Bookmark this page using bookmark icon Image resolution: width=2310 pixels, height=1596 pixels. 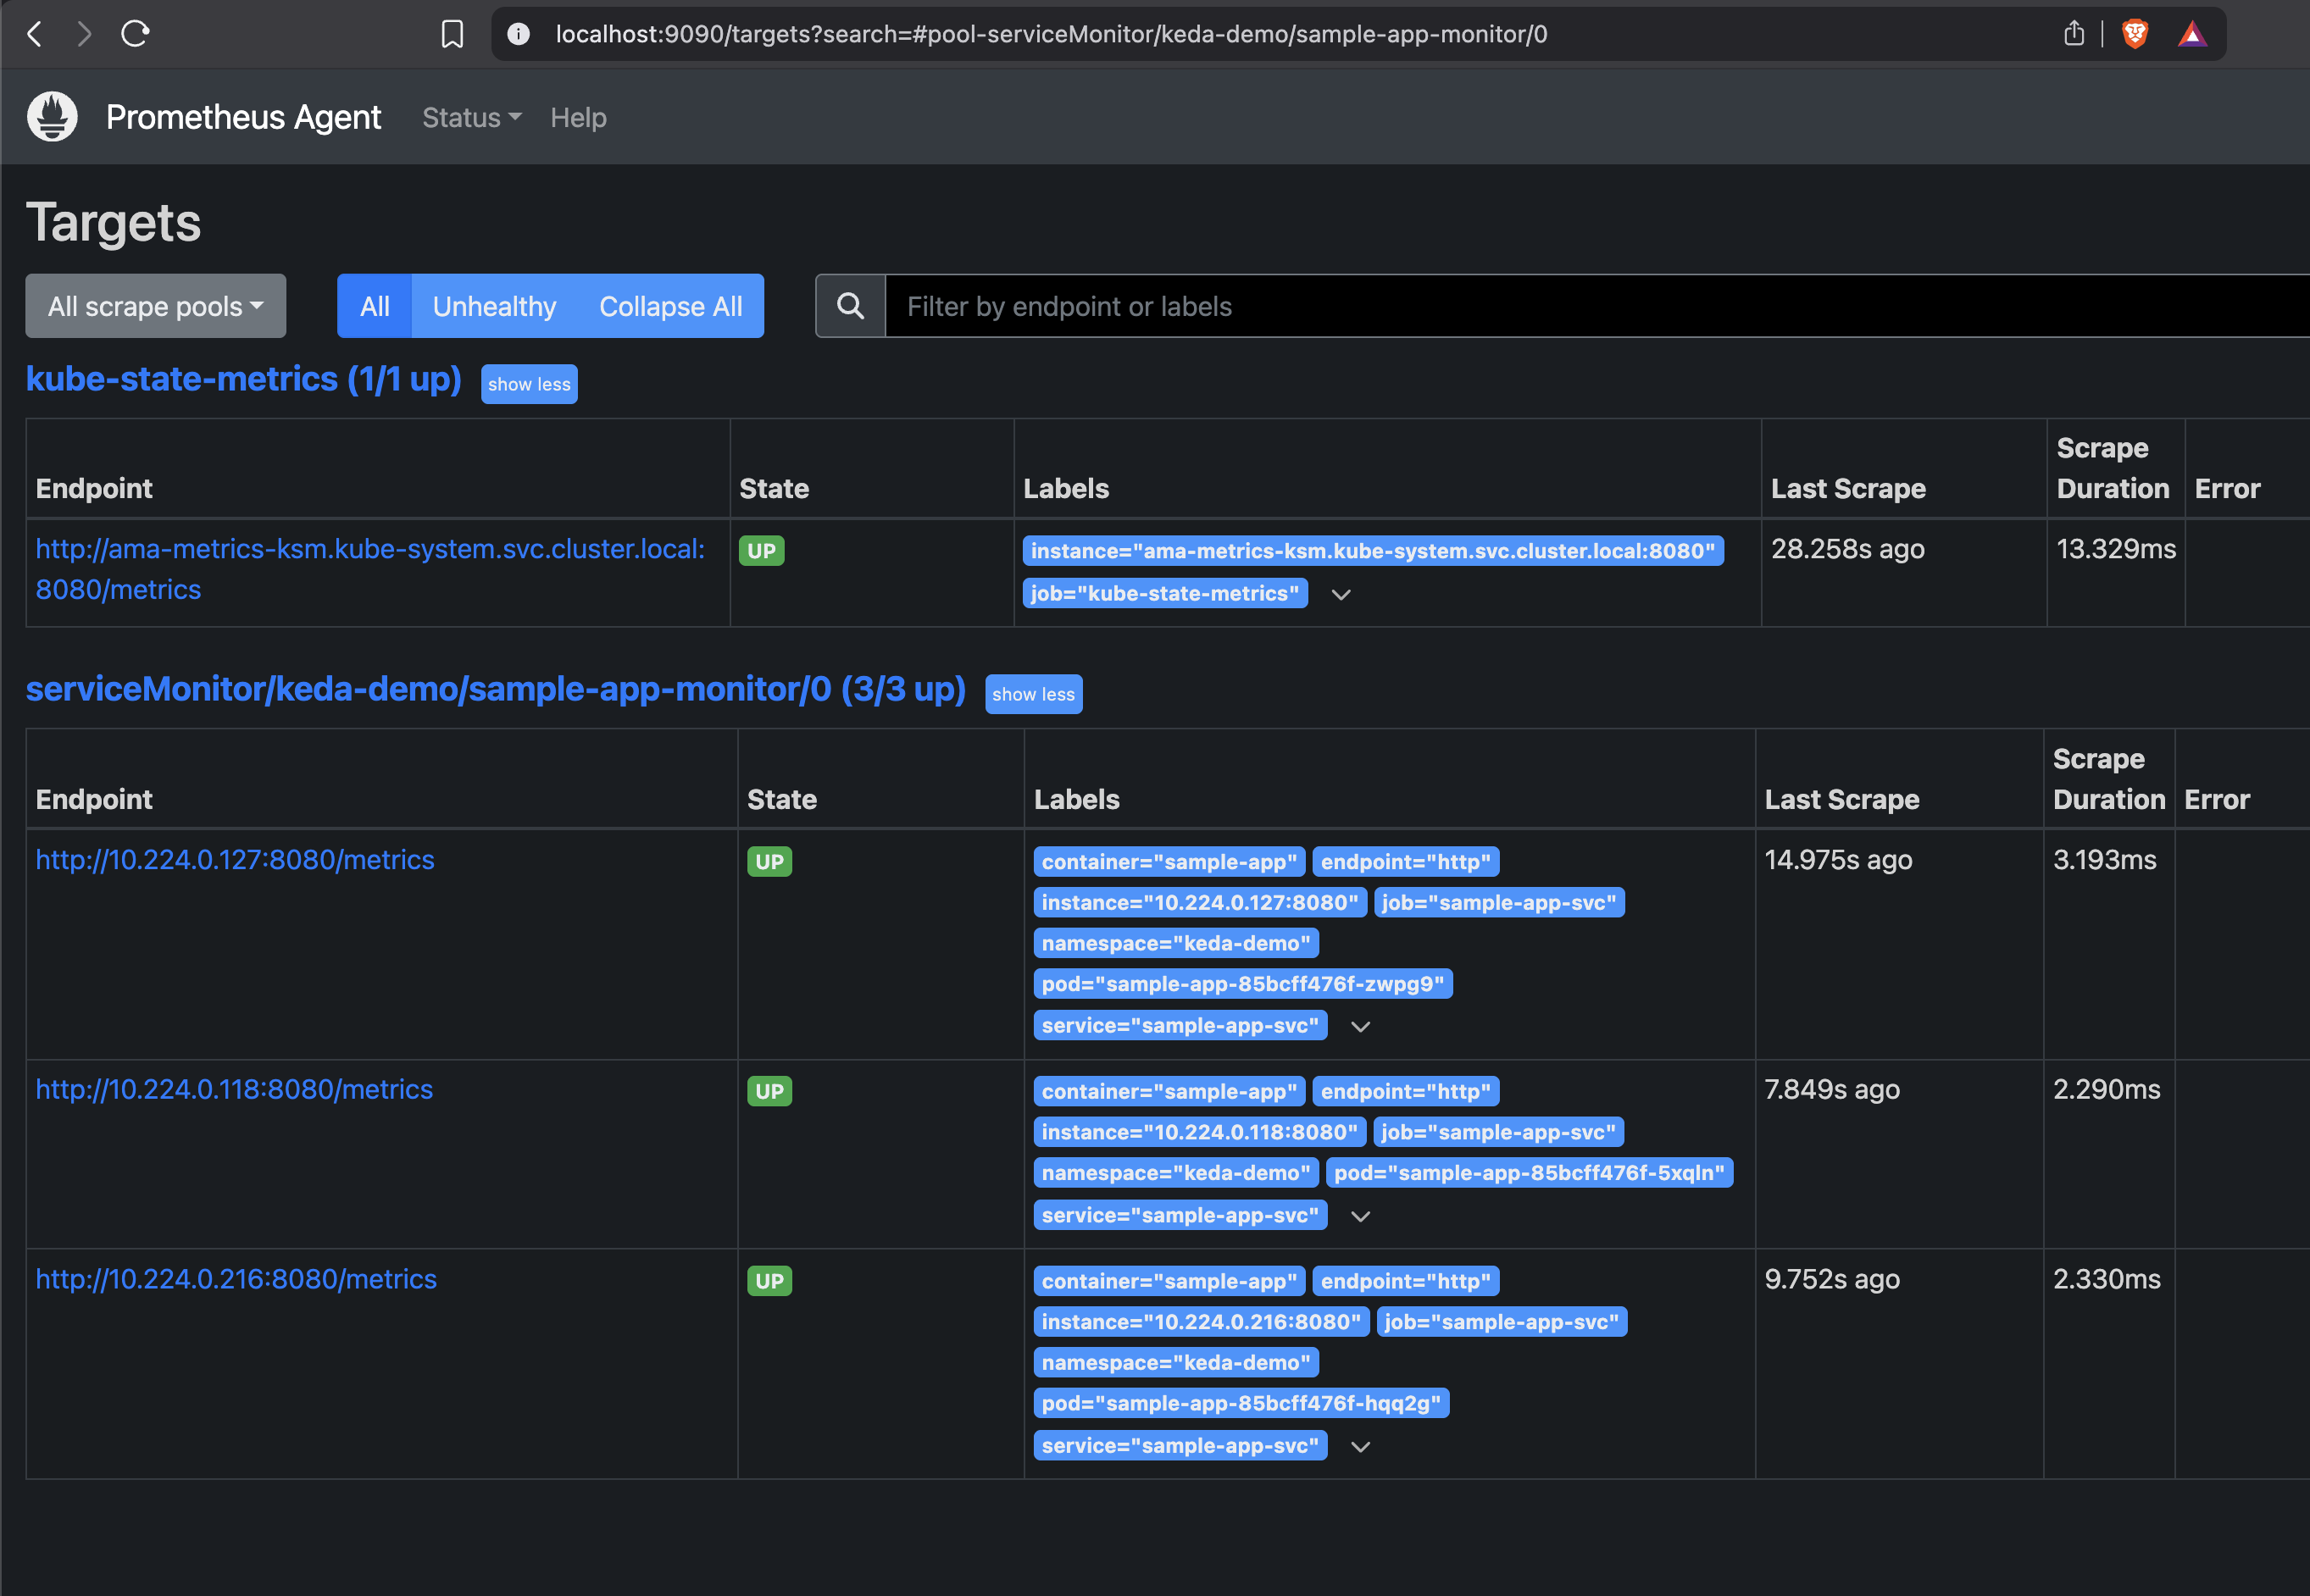pos(452,34)
